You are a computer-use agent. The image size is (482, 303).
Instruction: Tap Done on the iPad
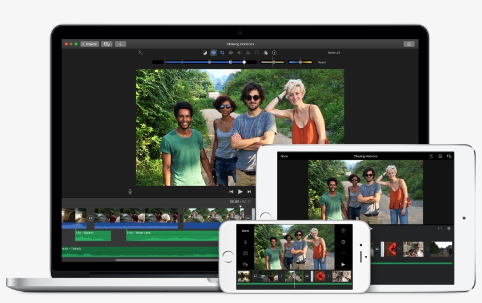point(284,156)
